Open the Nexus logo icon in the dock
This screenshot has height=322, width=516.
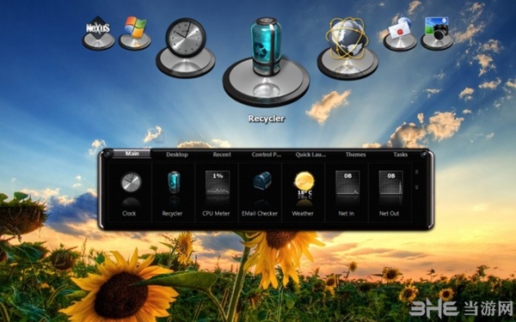98,33
